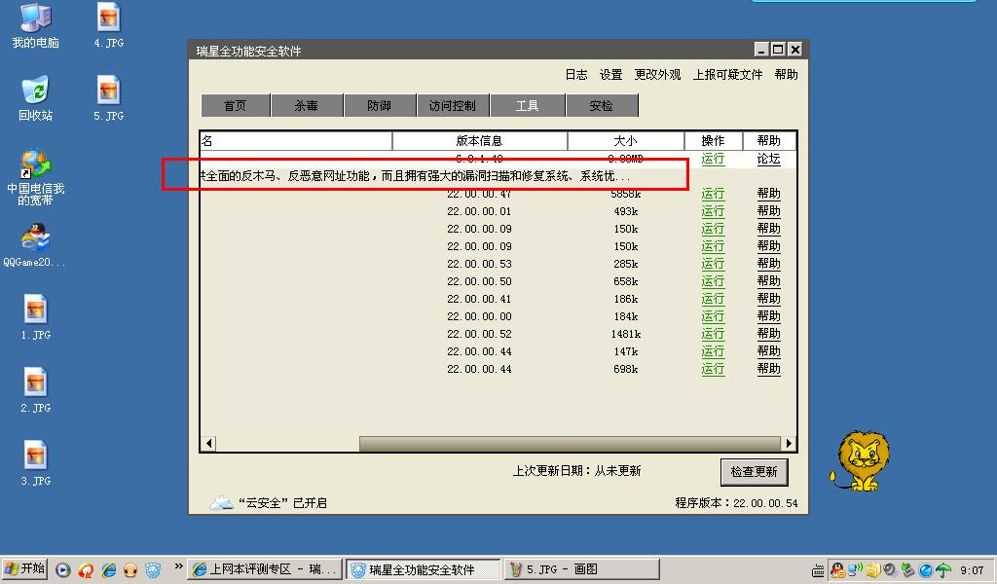Select the QQGame desktop icon
The image size is (997, 584).
36,244
